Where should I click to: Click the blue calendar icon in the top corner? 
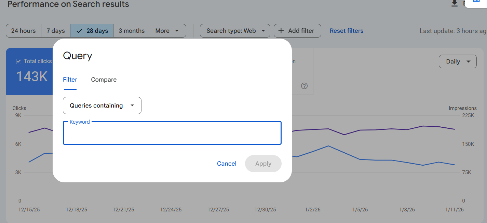point(476,1)
